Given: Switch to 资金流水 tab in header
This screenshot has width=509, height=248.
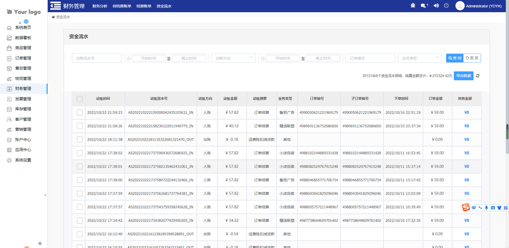Looking at the screenshot, I should 164,6.
